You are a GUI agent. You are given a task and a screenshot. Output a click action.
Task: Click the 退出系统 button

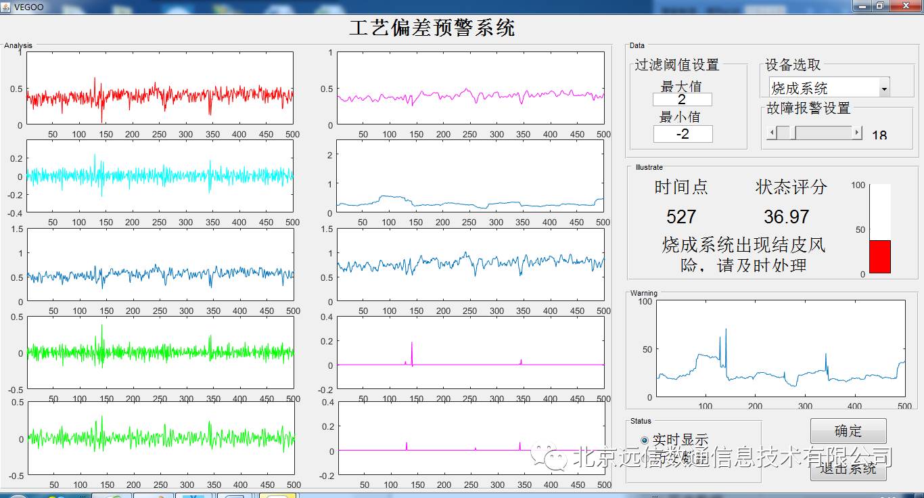click(x=848, y=469)
